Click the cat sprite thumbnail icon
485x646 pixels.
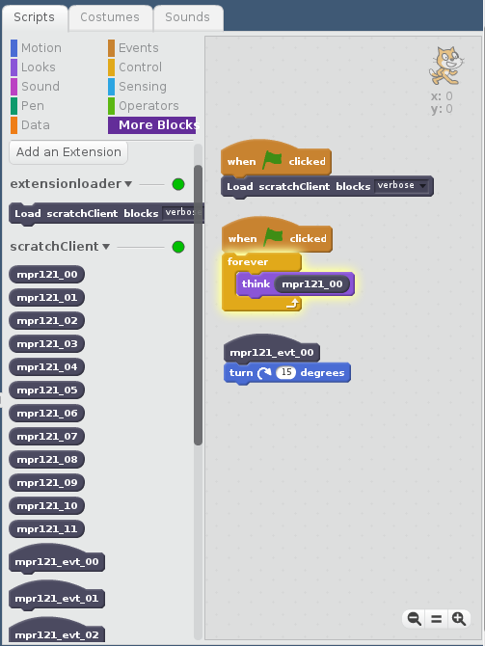(446, 66)
